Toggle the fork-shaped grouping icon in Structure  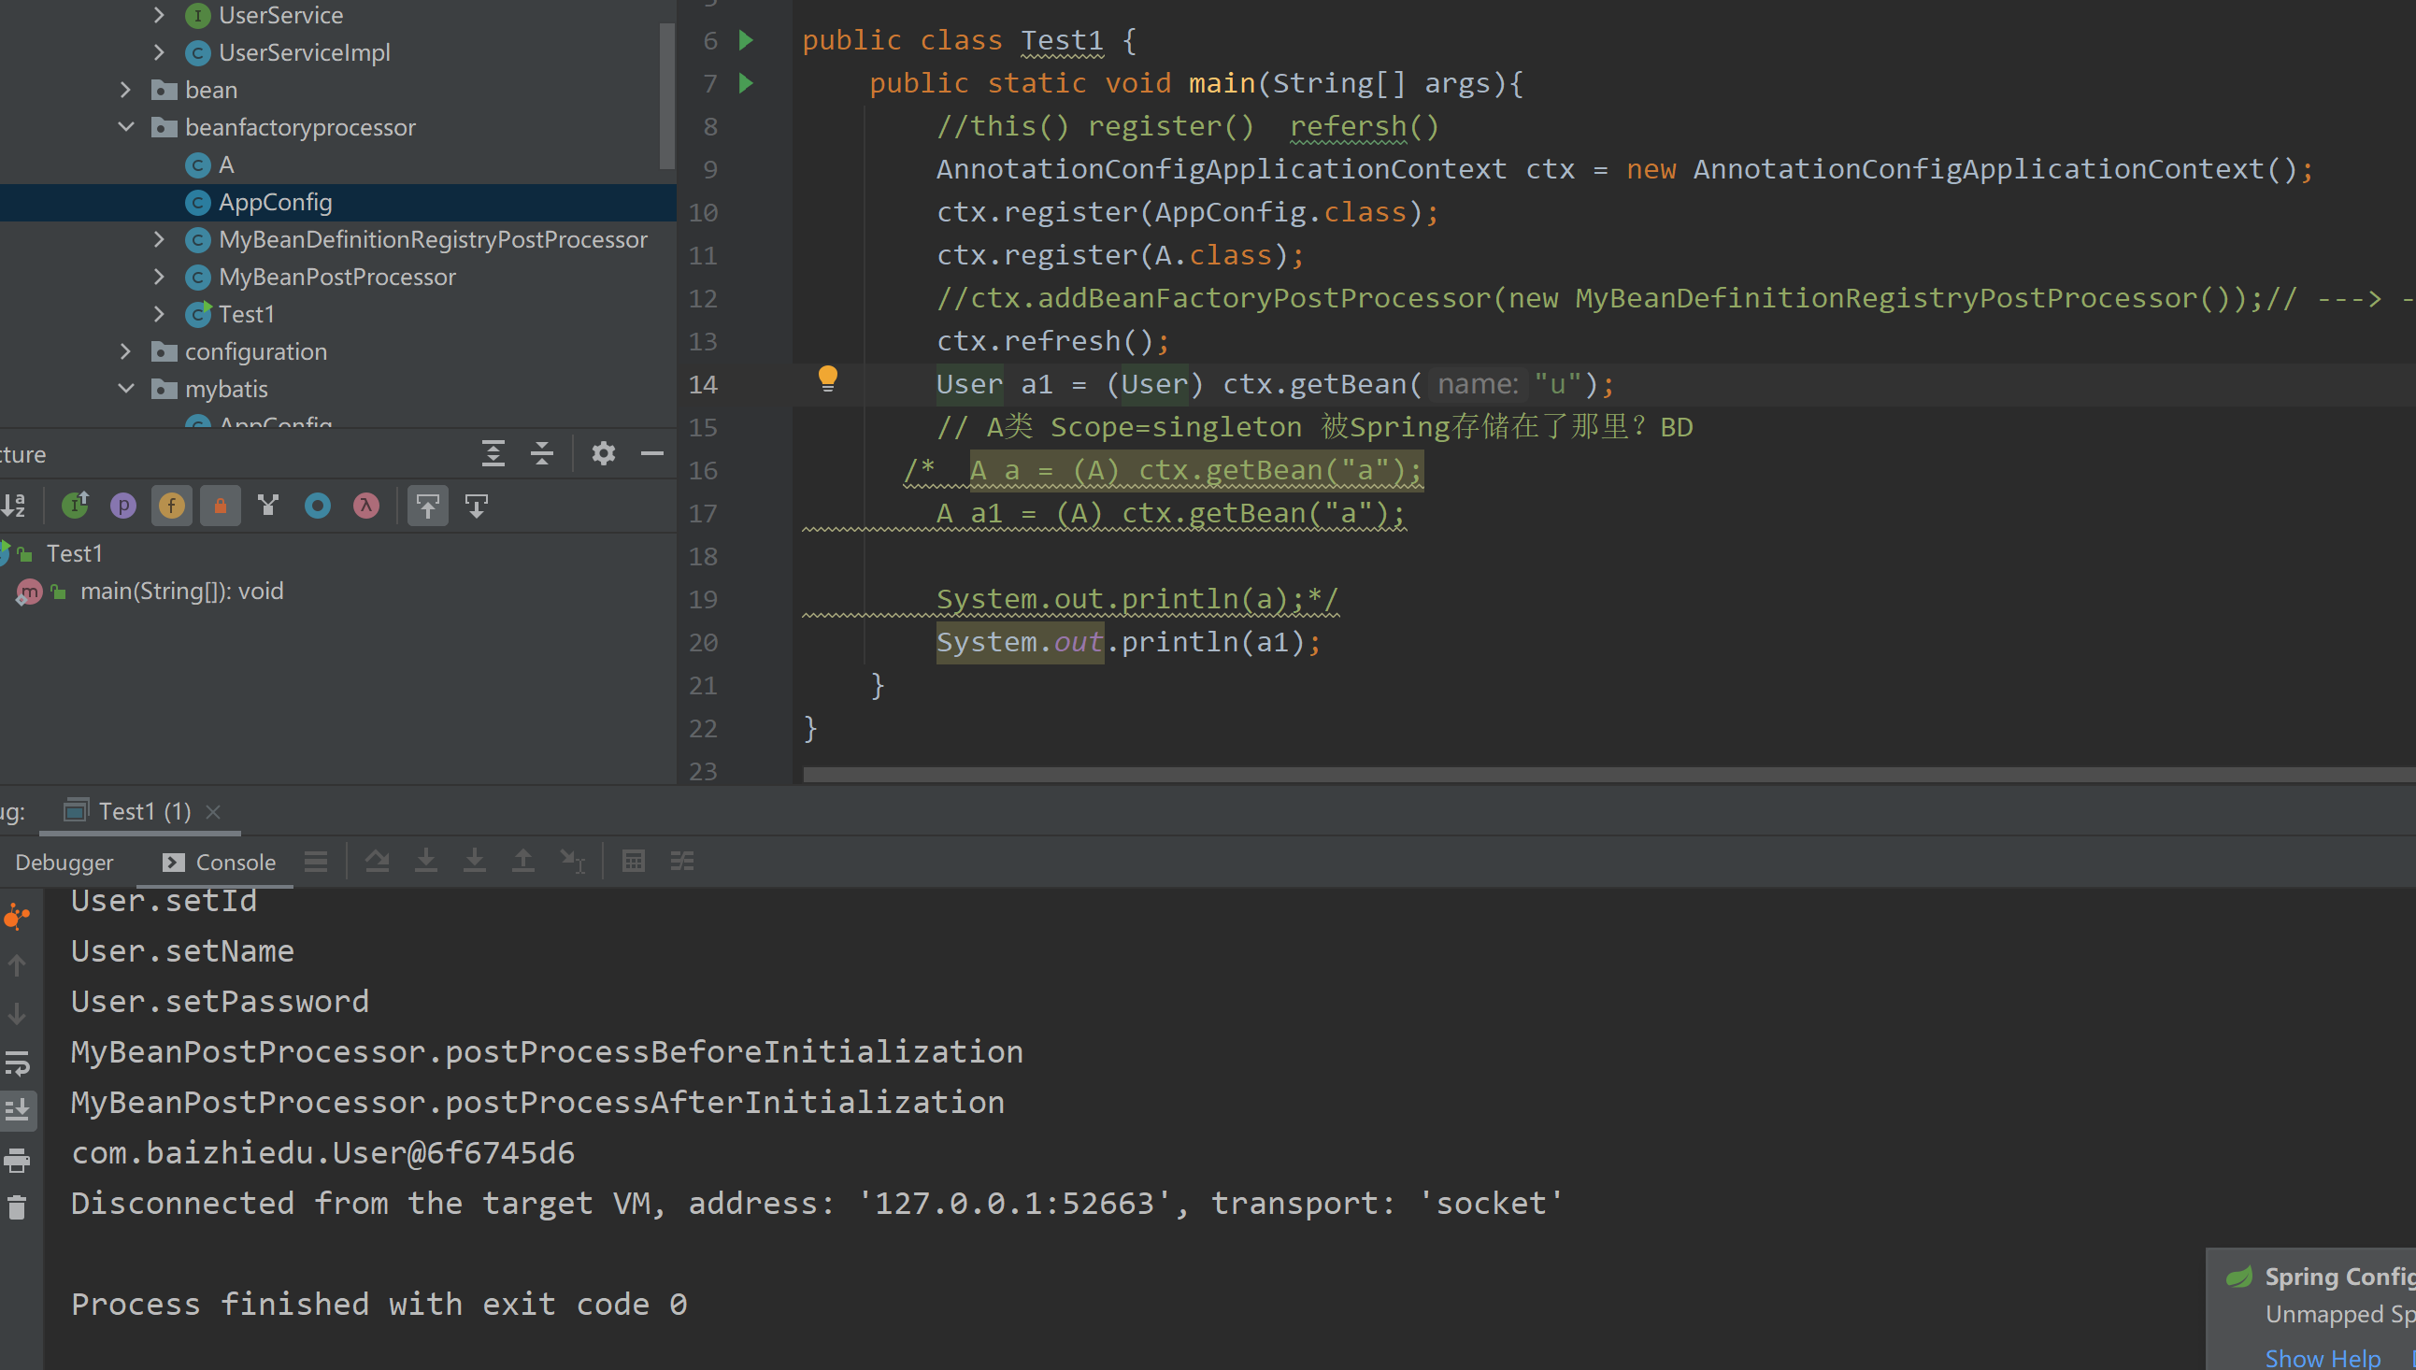coord(269,507)
